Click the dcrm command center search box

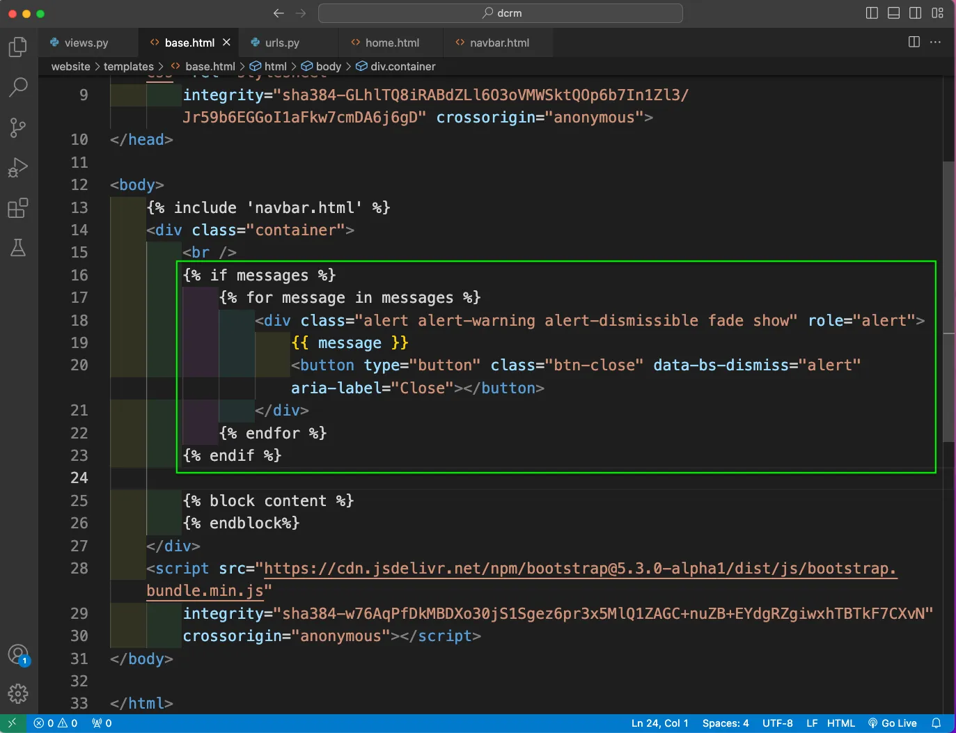click(500, 13)
